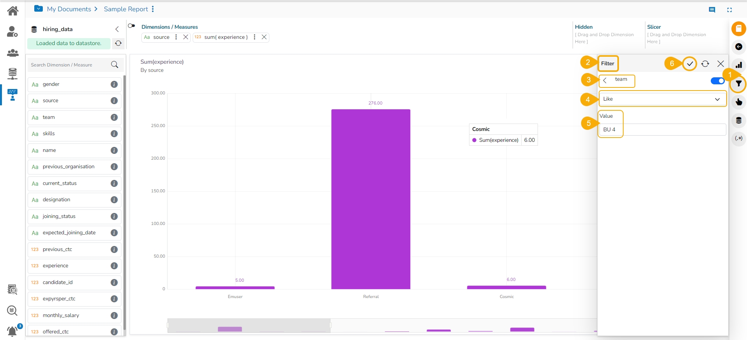Select the expyrsper_ctc measure
The image size is (747, 340).
74,299
